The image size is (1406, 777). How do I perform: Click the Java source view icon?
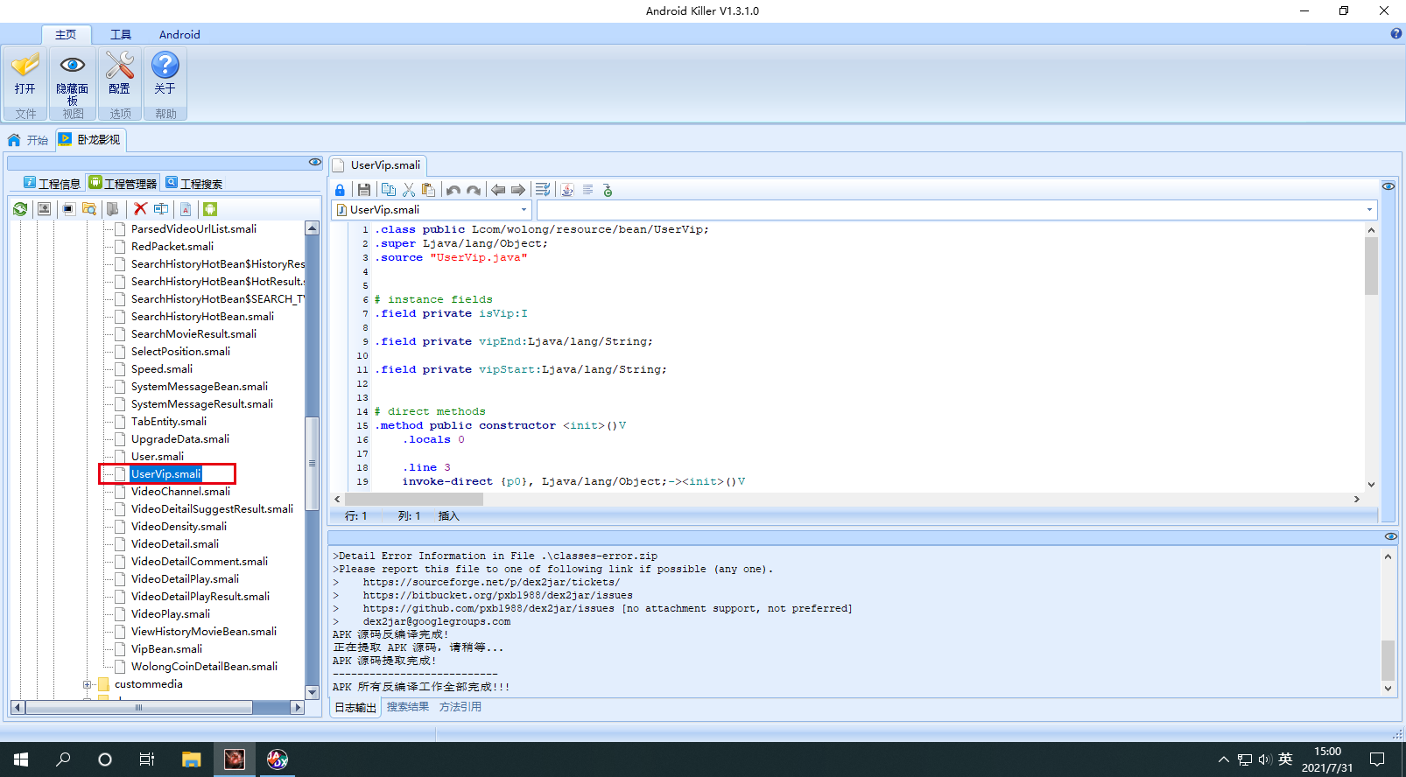[567, 190]
